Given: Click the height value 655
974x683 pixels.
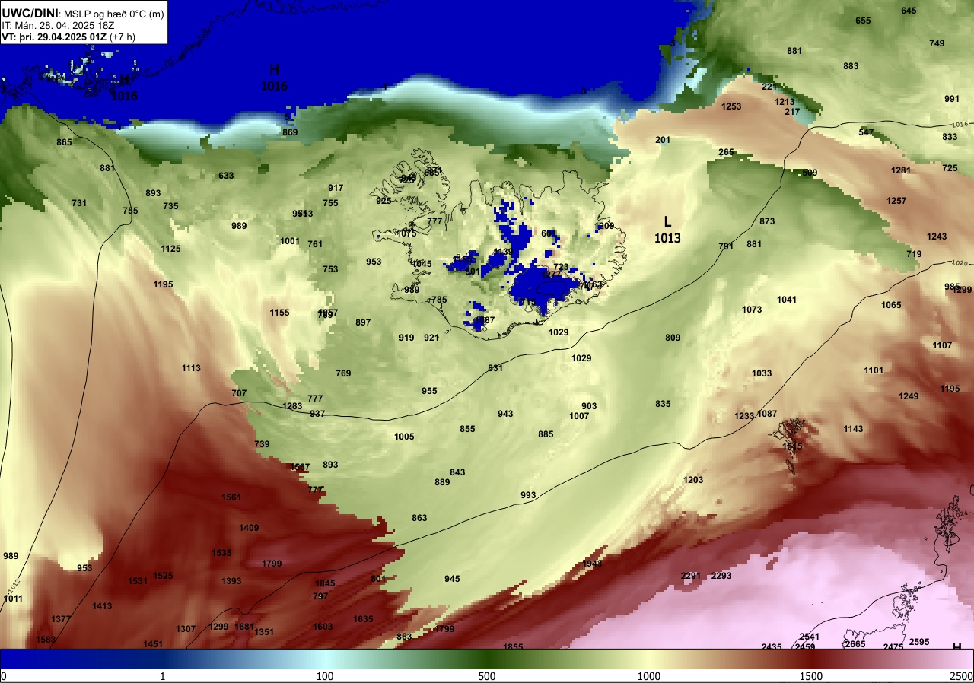Looking at the screenshot, I should coord(863,21).
